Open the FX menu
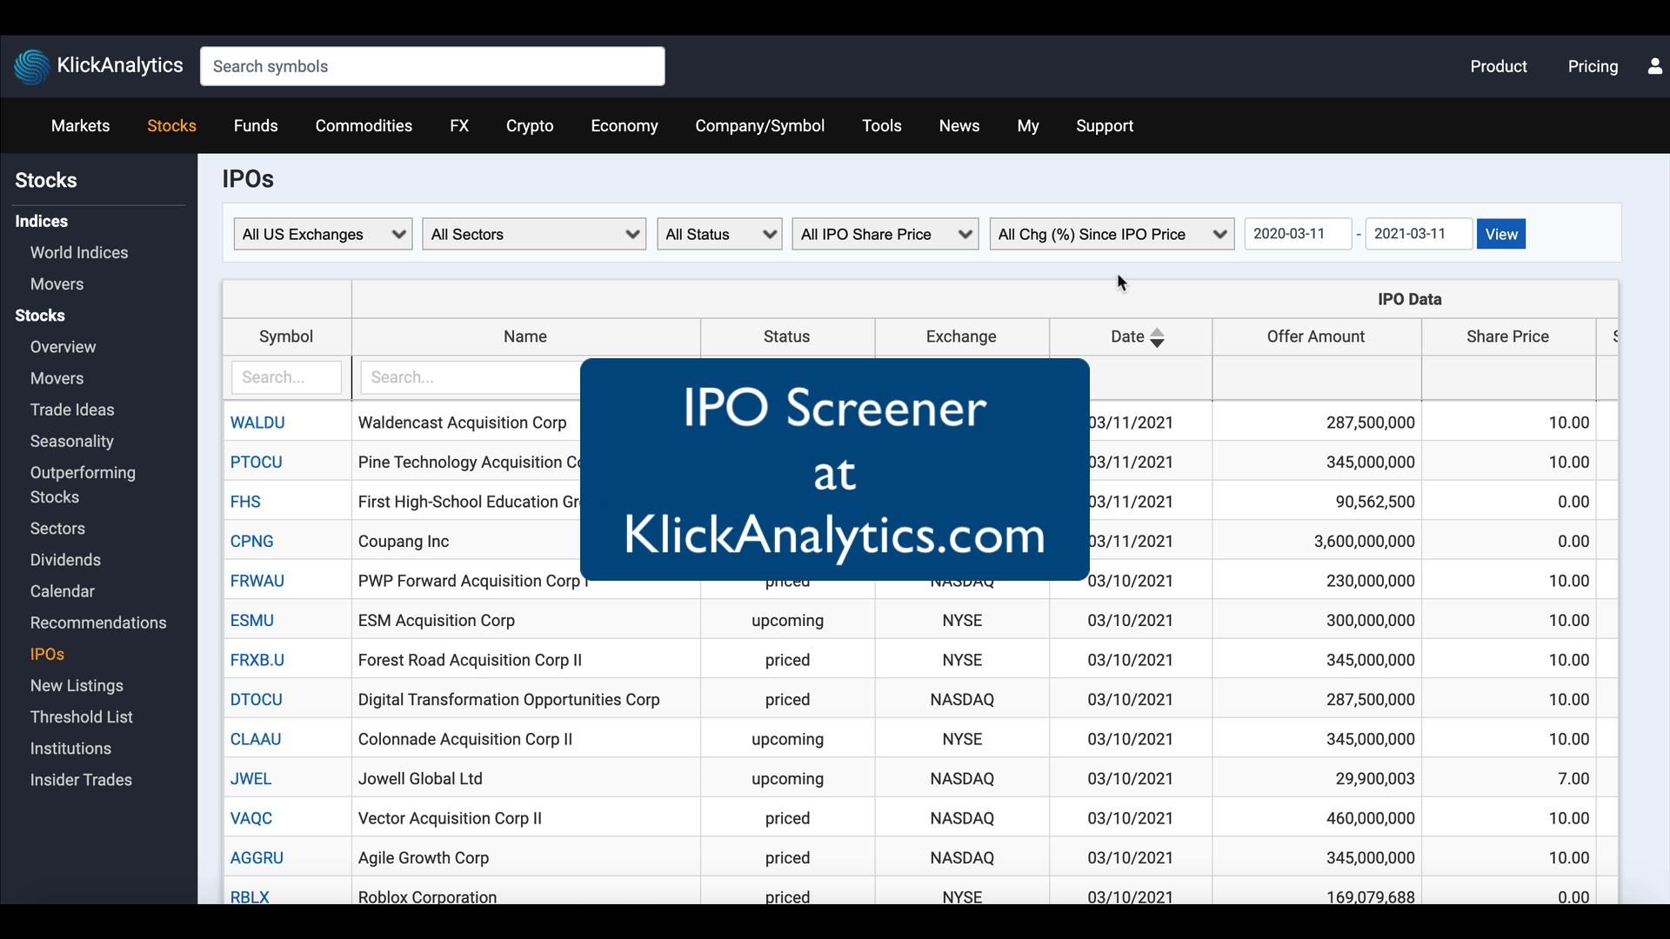Viewport: 1670px width, 939px height. 459,126
